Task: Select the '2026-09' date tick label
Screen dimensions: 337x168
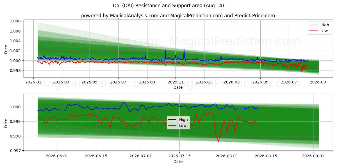Action: (317, 82)
